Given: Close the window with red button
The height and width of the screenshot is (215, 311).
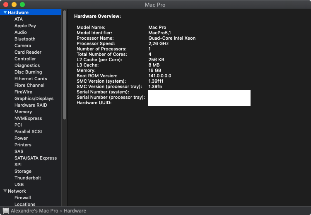Looking at the screenshot, I should [6, 5].
